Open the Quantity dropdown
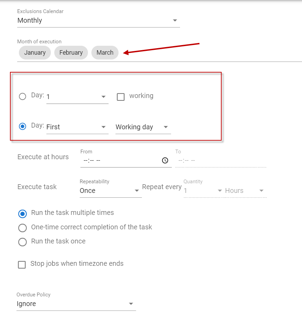 (203, 190)
